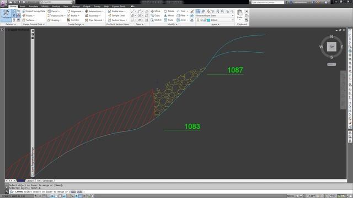The width and height of the screenshot is (353, 198).
Task: Select the Copy tool in Modify panel
Action: pos(156,15)
